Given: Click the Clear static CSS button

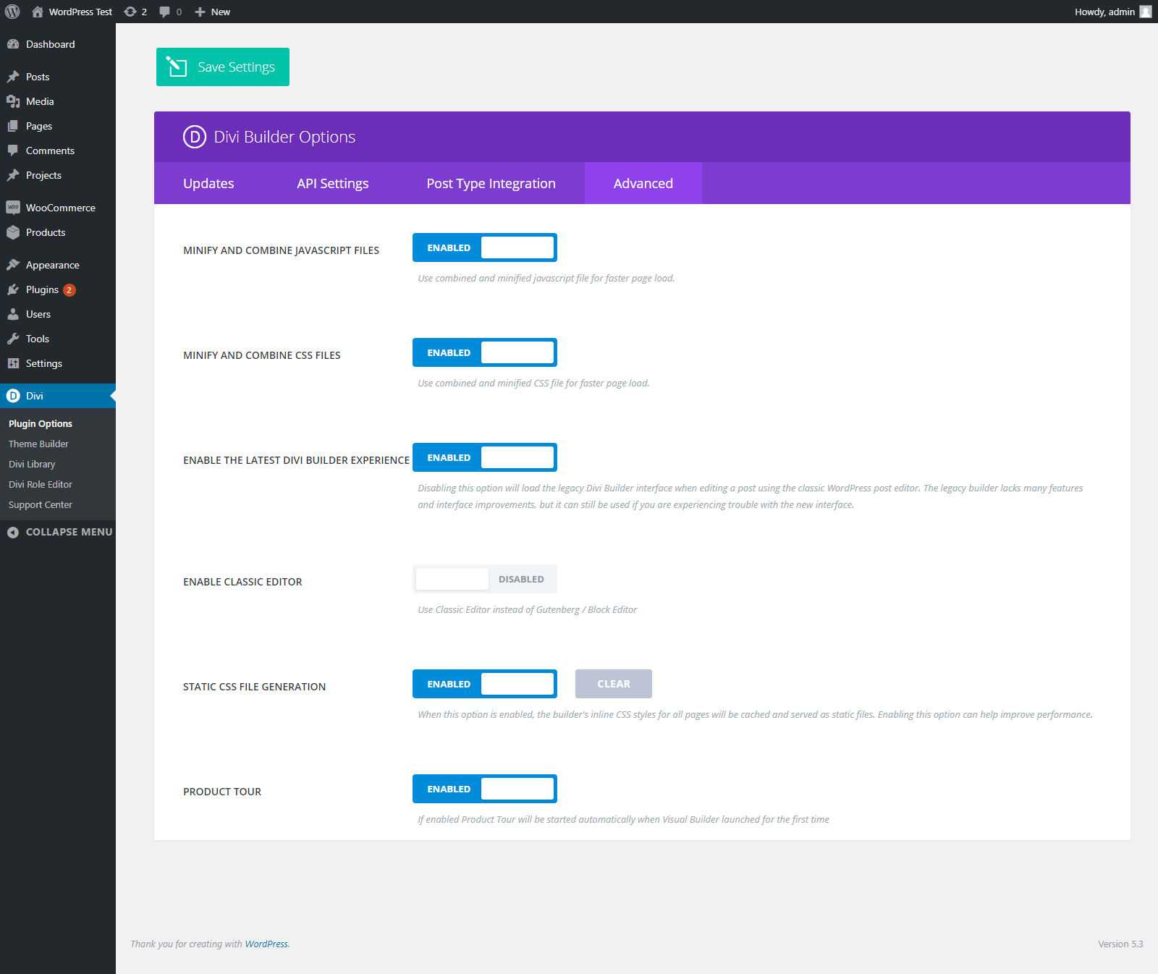Looking at the screenshot, I should [614, 684].
